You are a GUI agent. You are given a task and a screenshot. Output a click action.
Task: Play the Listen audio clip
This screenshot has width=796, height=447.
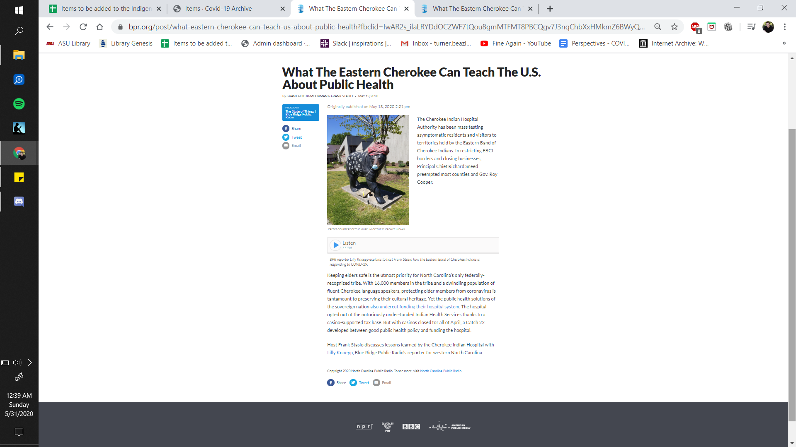pyautogui.click(x=336, y=245)
